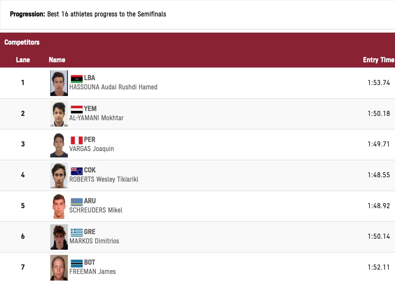The image size is (395, 282).
Task: Click the Peru flag icon
Action: point(77,140)
